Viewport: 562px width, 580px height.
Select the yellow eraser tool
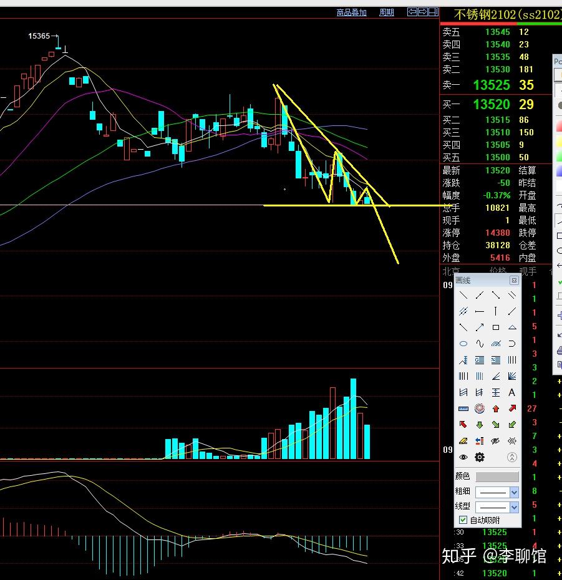tap(463, 441)
